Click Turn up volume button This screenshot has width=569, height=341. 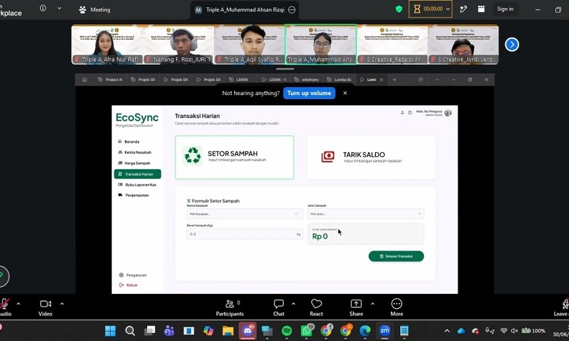click(309, 93)
